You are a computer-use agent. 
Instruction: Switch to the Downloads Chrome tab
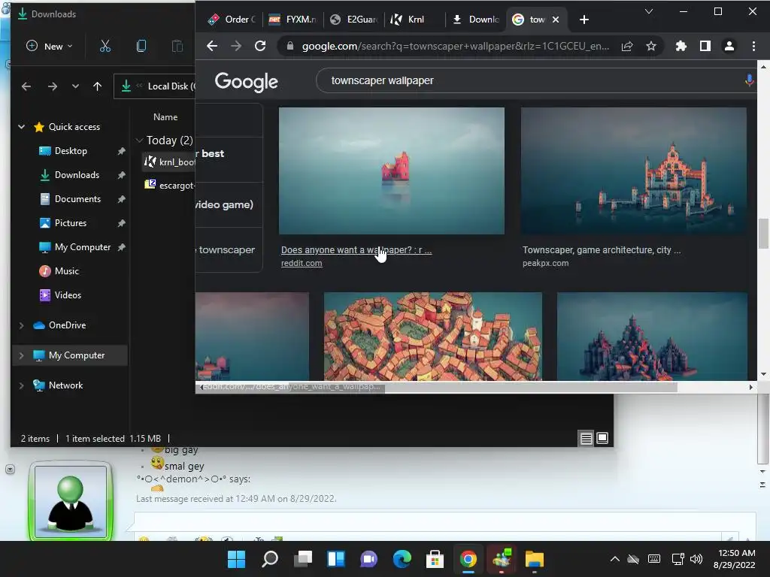click(x=476, y=20)
